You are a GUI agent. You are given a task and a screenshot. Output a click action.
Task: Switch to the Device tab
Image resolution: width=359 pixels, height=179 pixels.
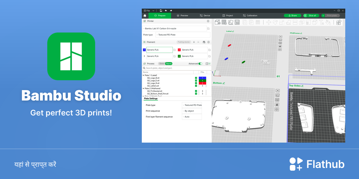(205, 16)
